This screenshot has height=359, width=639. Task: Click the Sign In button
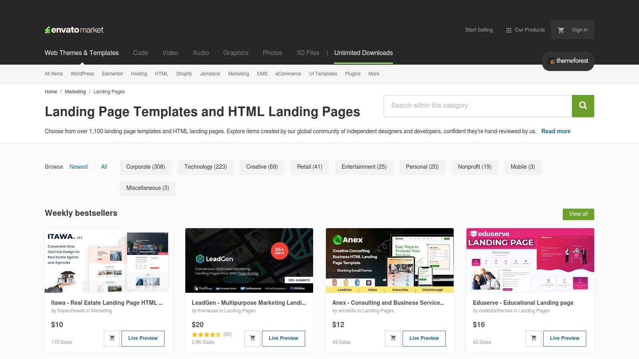(579, 30)
